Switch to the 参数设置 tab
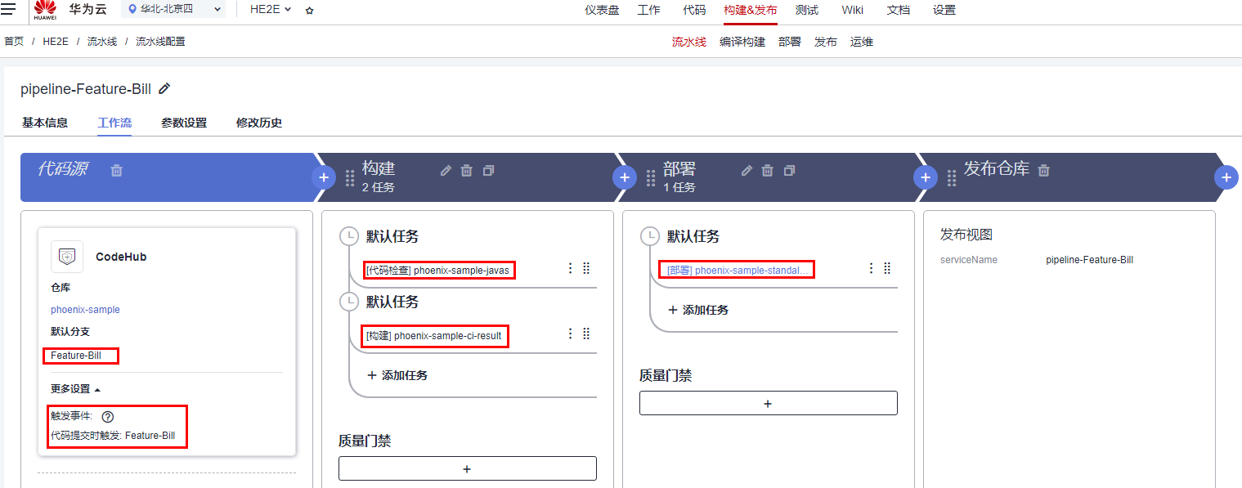Screen dimensions: 1242x488 pos(184,122)
